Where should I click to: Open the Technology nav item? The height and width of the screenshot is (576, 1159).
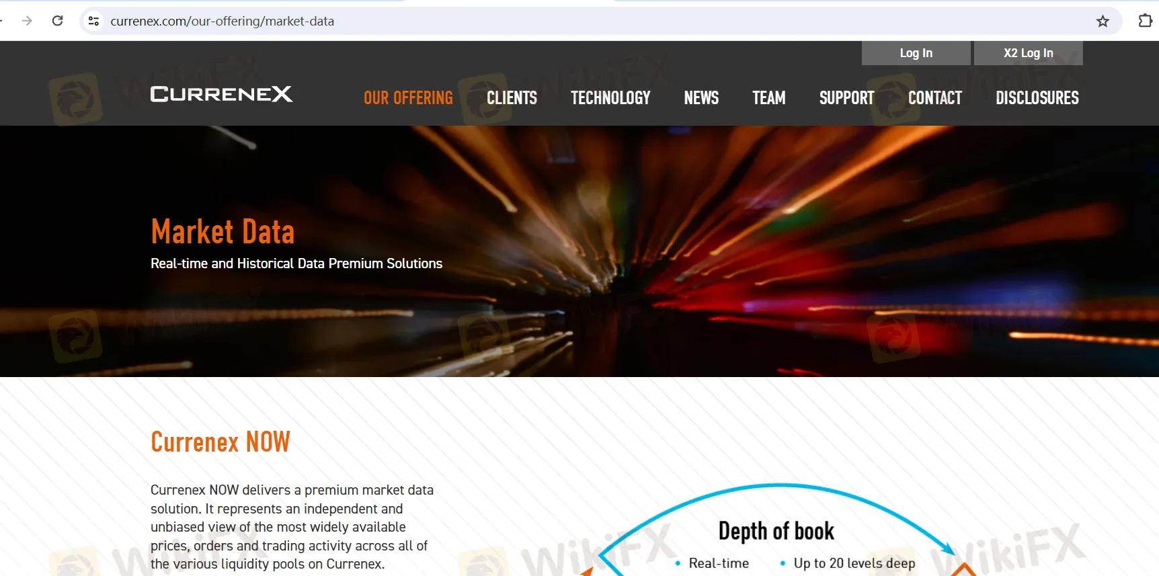point(610,98)
